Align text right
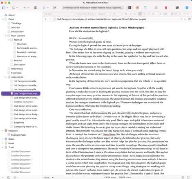The image size is (192, 179). click(149, 14)
